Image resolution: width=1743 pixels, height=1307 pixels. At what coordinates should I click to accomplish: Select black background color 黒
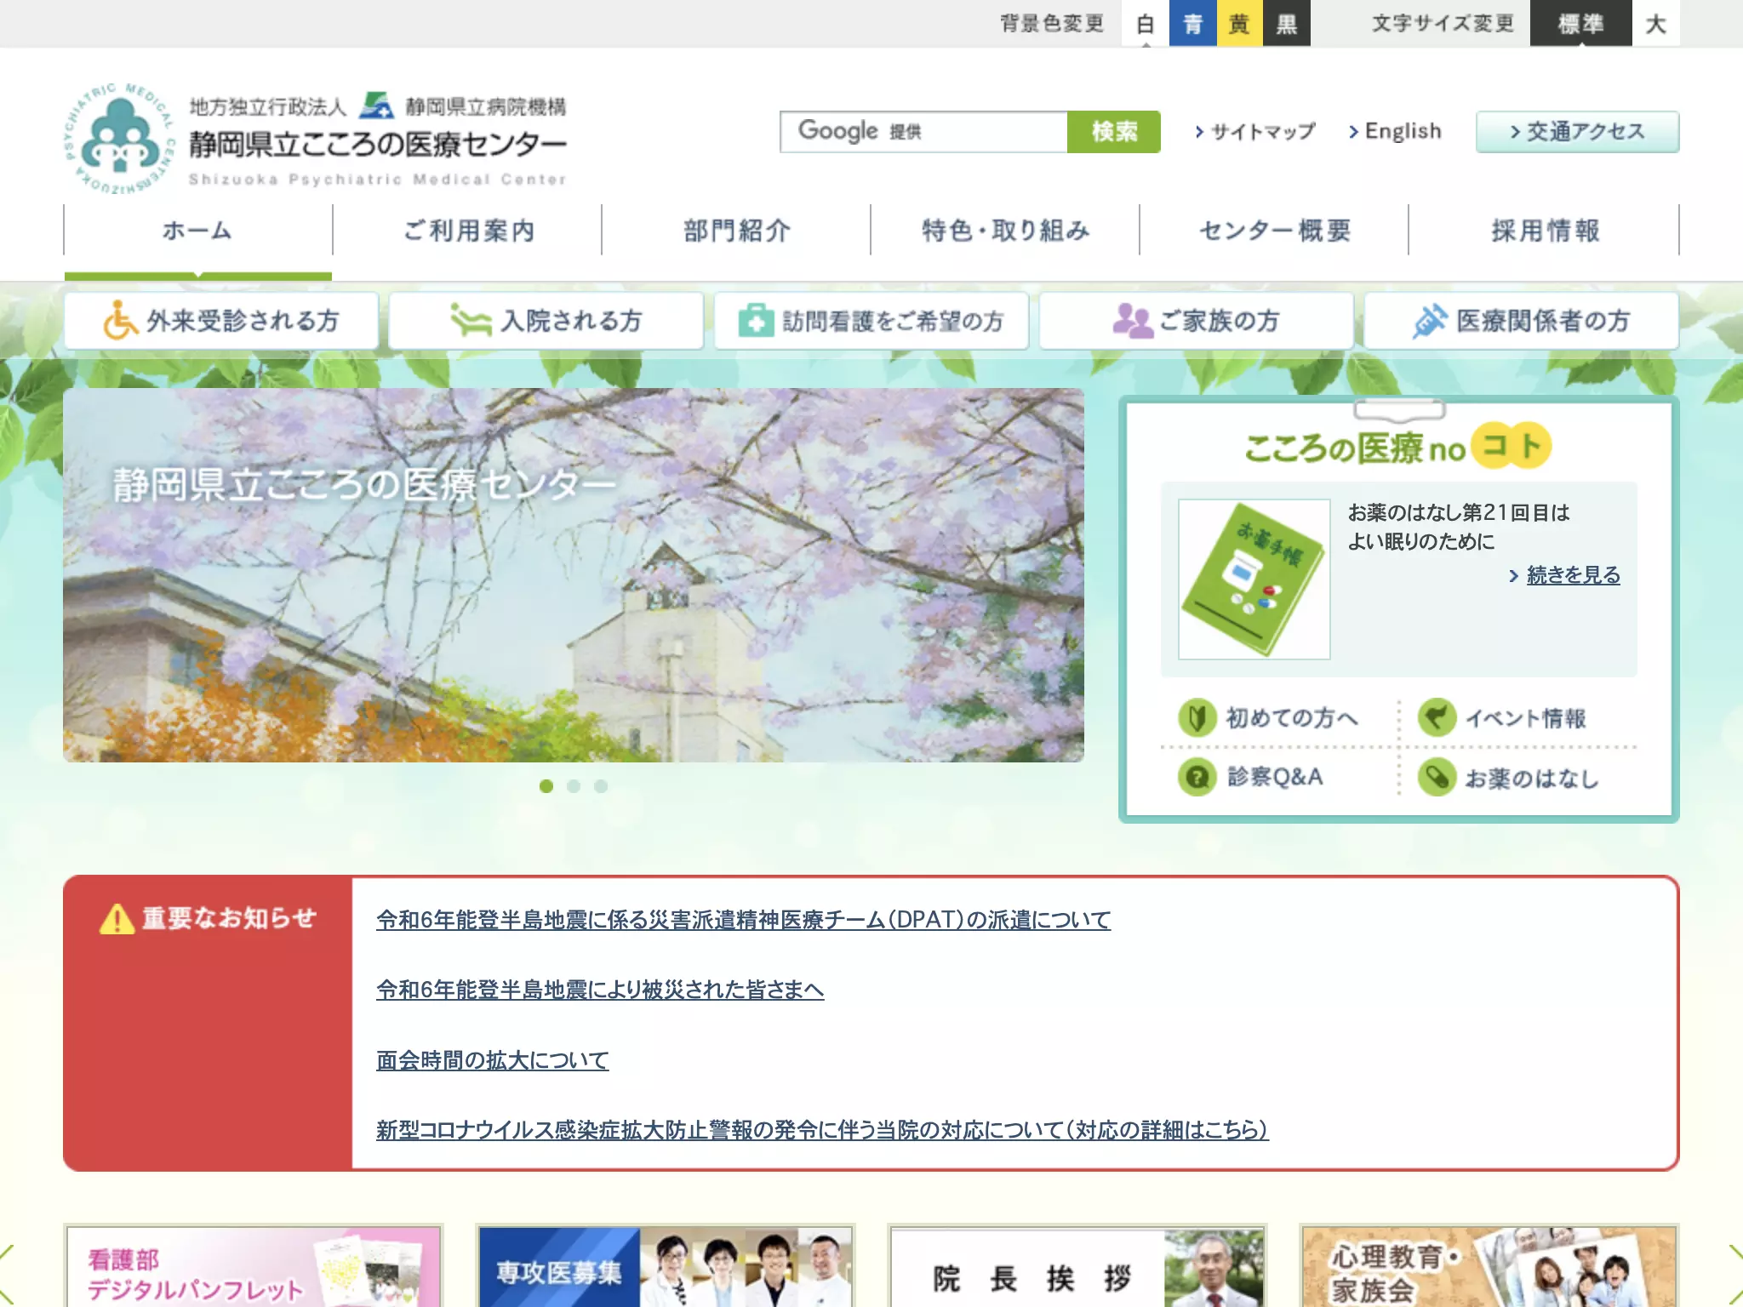coord(1287,23)
